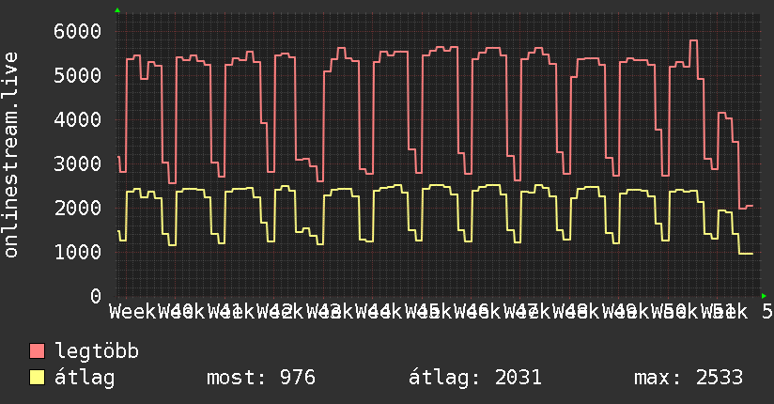Click the 6000 y-axis label

point(78,32)
